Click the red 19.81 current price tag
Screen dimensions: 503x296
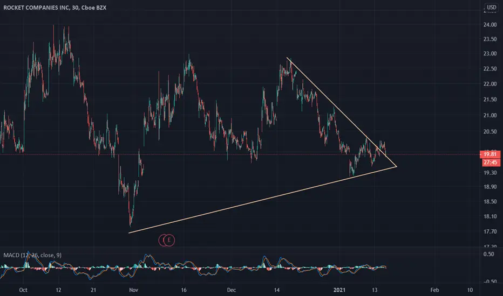(x=490, y=154)
